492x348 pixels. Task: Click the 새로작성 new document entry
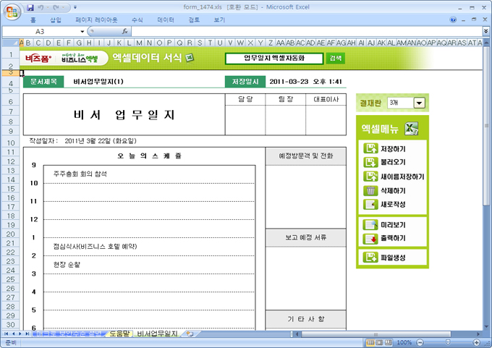click(384, 204)
